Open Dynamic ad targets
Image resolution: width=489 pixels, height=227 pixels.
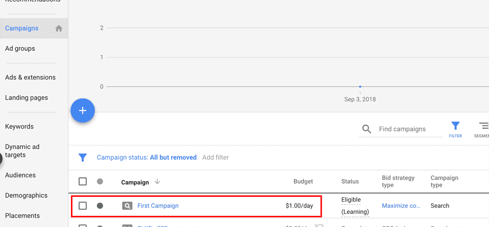click(22, 151)
